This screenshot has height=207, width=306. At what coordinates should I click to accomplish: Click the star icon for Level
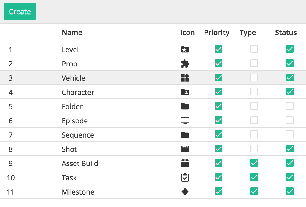[185, 49]
